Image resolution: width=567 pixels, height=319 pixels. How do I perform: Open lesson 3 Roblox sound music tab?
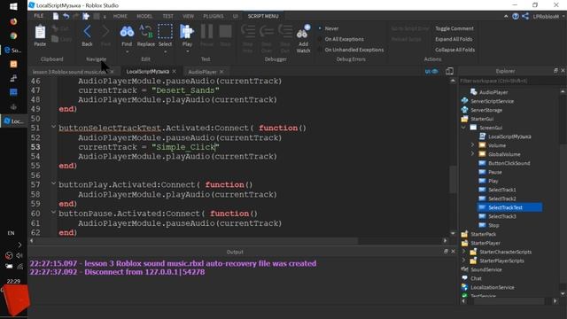point(69,72)
